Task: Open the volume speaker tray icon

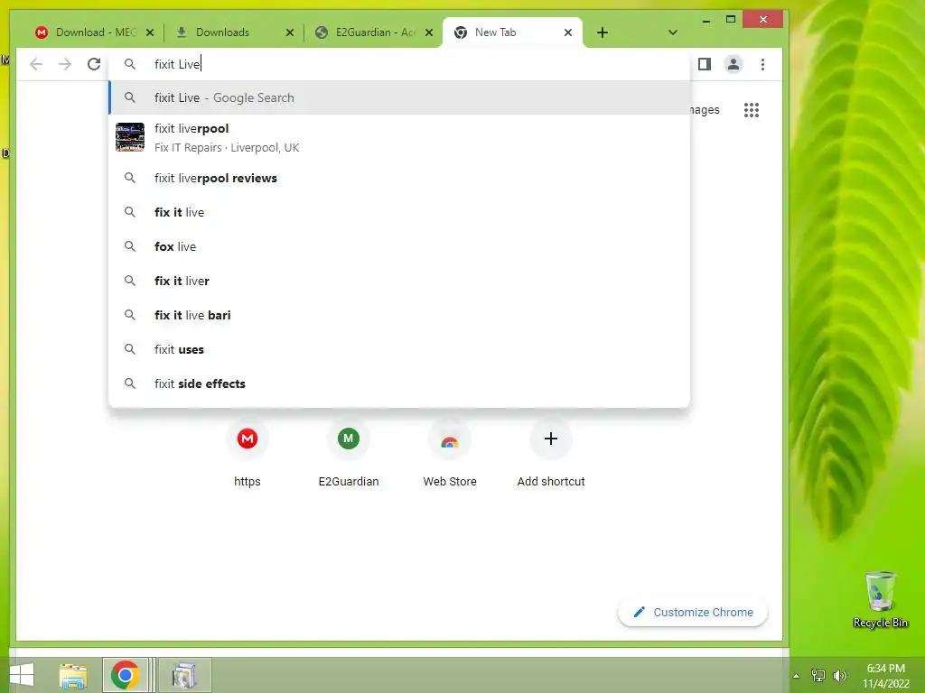Action: click(x=840, y=676)
